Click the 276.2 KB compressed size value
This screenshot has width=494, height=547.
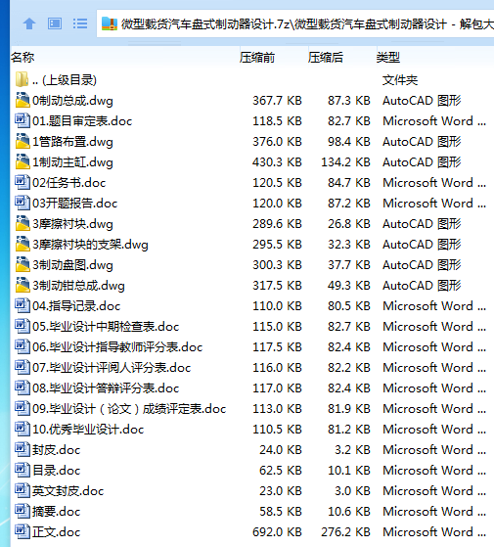[x=345, y=532]
